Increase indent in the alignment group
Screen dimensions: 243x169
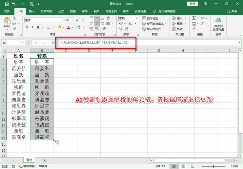(97, 29)
